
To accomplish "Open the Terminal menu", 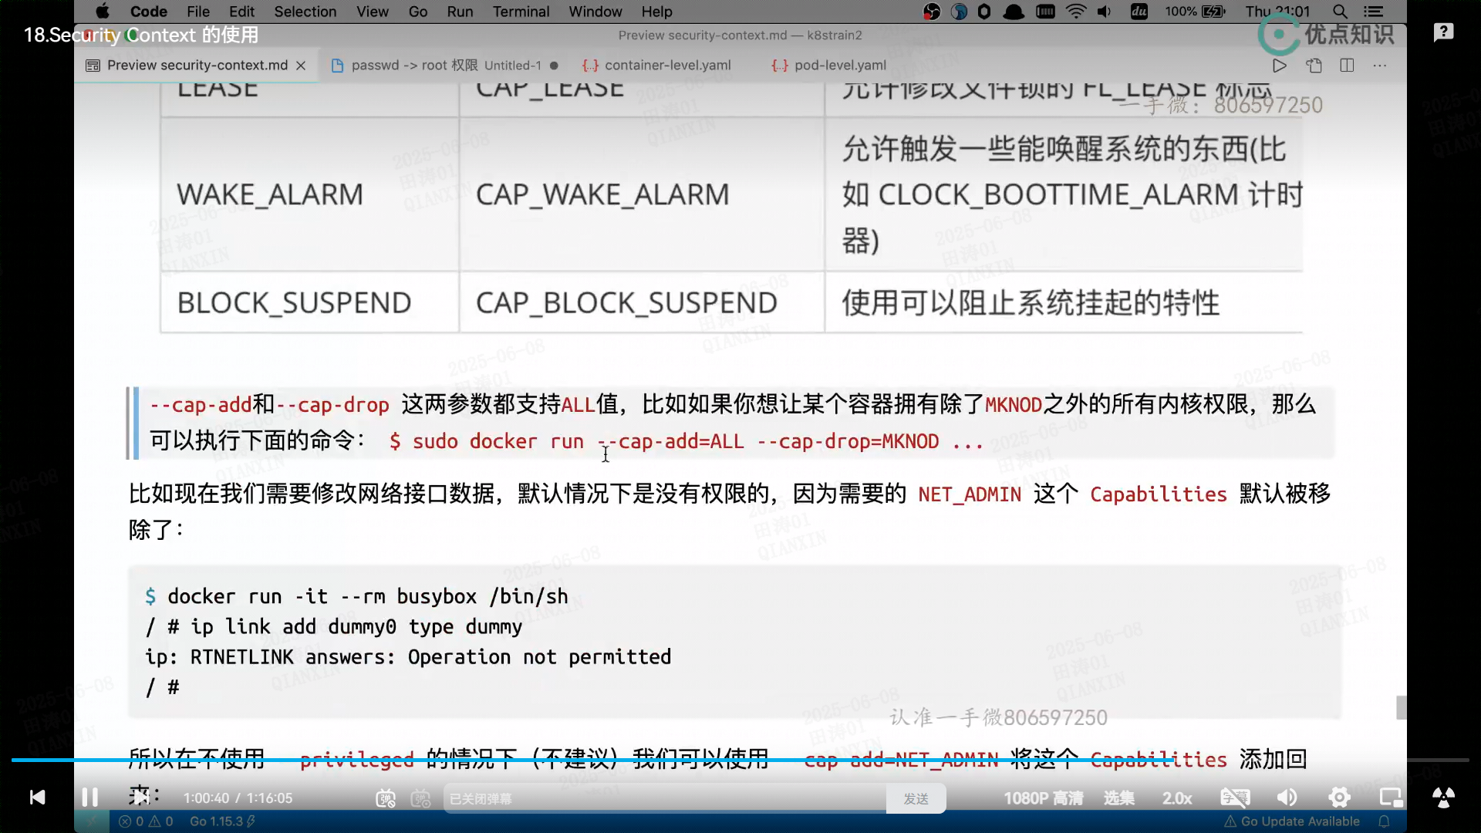I will click(521, 12).
